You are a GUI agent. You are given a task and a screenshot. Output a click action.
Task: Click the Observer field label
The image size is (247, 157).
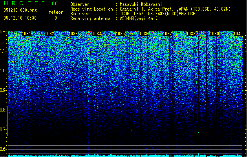click(x=80, y=4)
